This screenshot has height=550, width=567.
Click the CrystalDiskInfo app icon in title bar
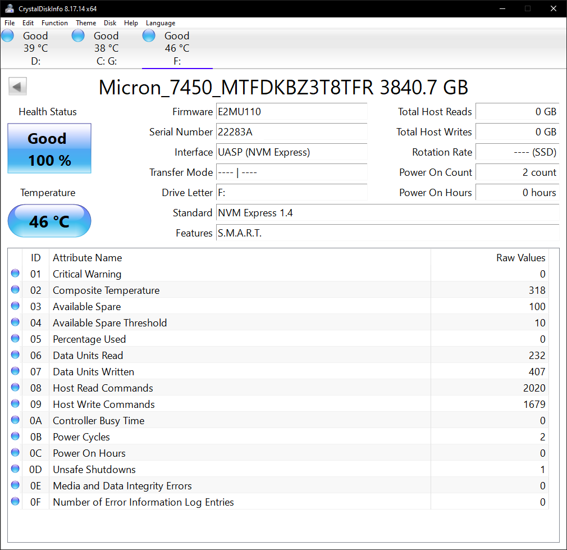[10, 8]
